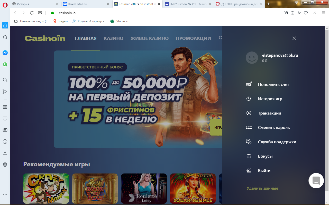Click Удалить данные link

262,188
